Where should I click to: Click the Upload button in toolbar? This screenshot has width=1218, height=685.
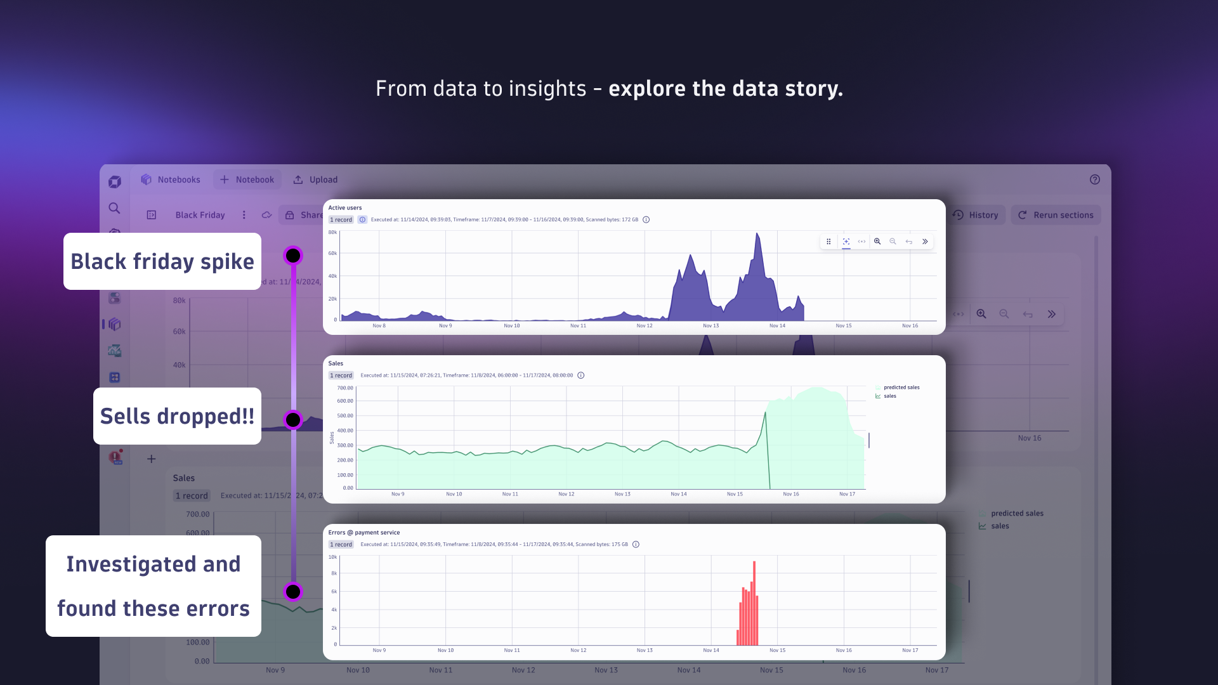click(316, 179)
